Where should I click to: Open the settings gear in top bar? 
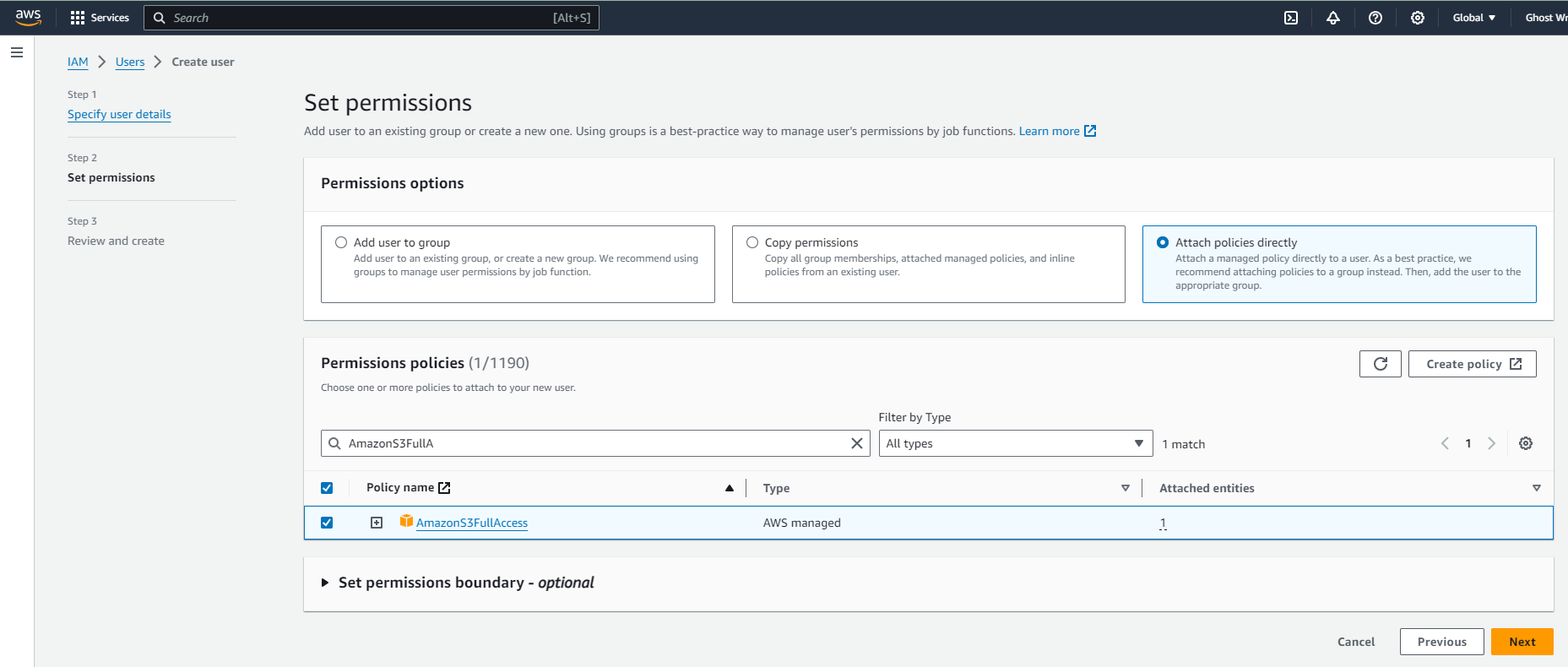pos(1418,18)
